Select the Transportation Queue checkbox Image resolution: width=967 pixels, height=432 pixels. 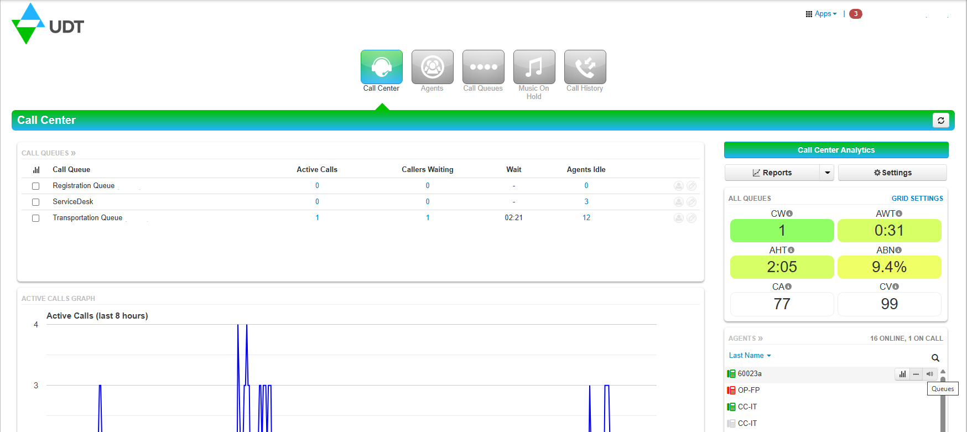[x=36, y=218]
